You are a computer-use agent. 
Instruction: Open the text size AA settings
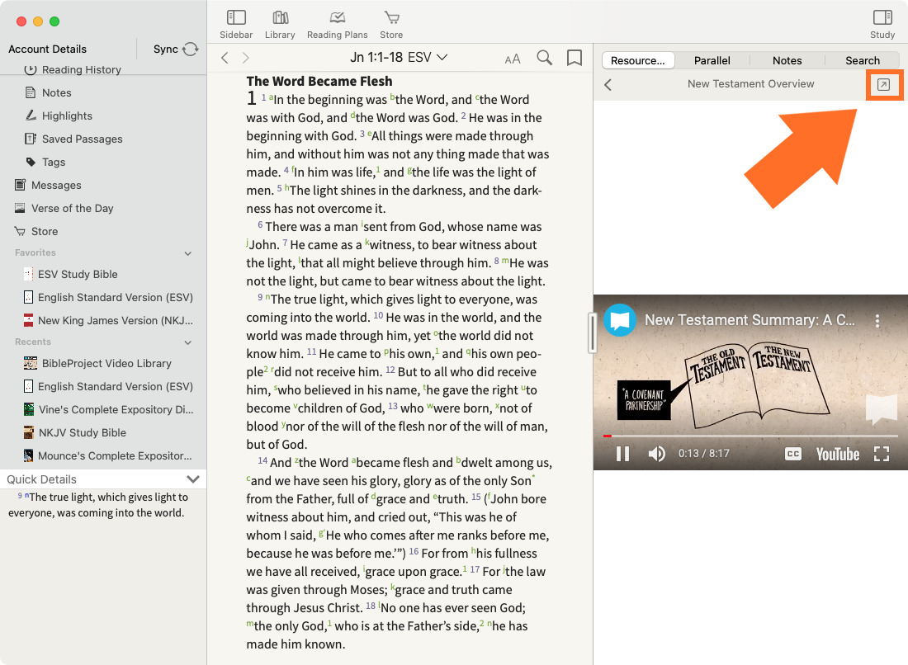pyautogui.click(x=513, y=59)
